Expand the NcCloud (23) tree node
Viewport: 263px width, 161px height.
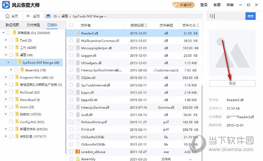point(6,92)
